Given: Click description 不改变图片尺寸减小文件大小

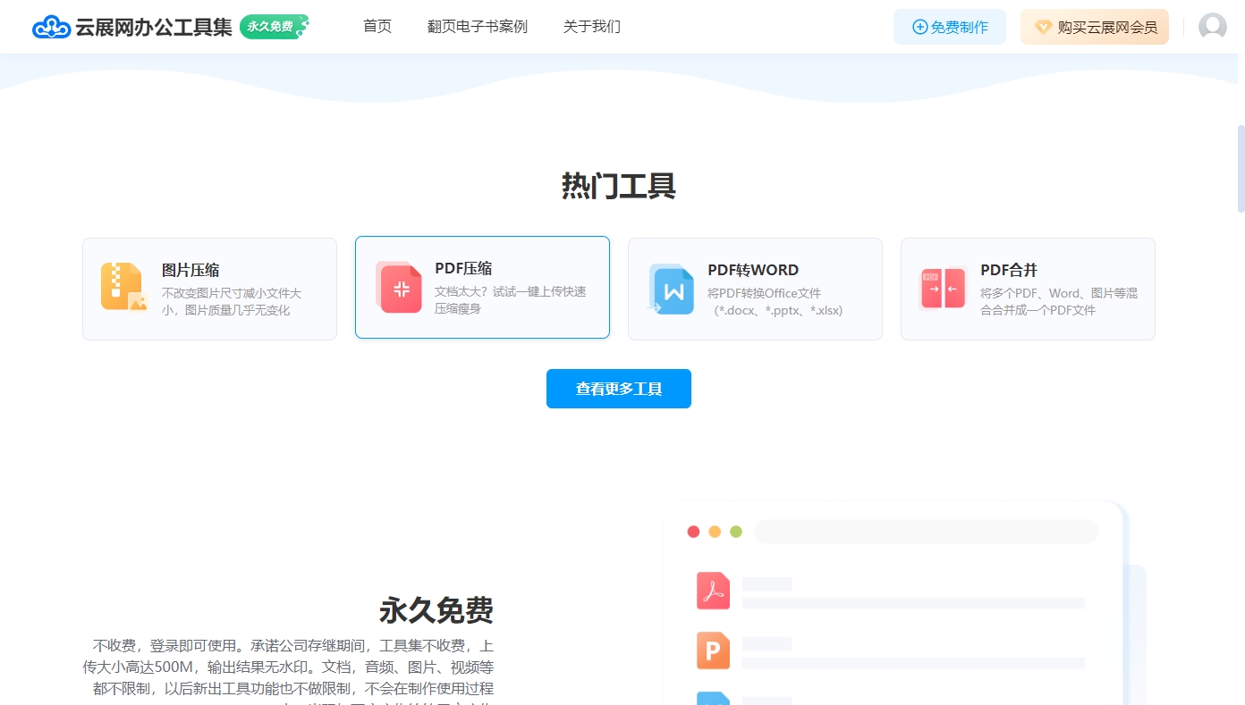Looking at the screenshot, I should coord(232,302).
